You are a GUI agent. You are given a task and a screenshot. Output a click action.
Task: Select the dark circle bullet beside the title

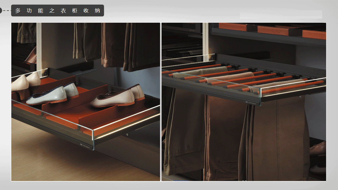[1, 11]
